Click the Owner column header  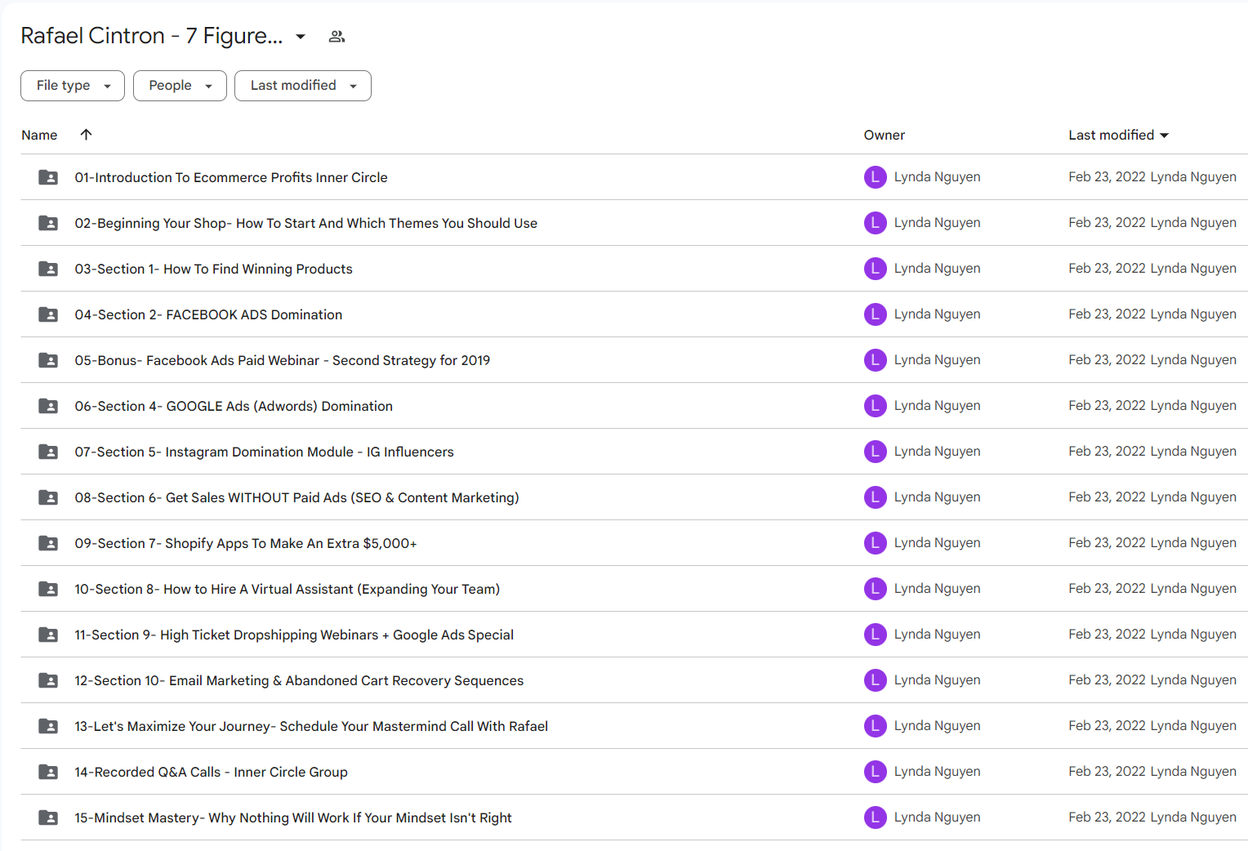[885, 135]
